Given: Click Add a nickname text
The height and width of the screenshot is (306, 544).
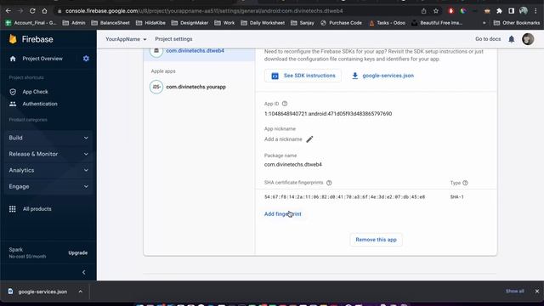Looking at the screenshot, I should 283,139.
